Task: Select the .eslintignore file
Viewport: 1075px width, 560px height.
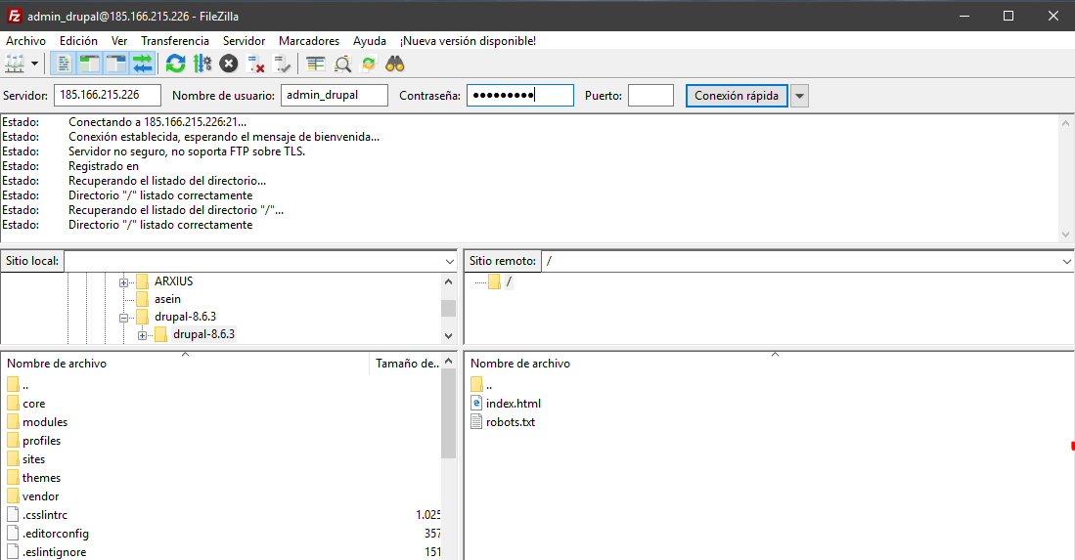Action: coord(54,552)
